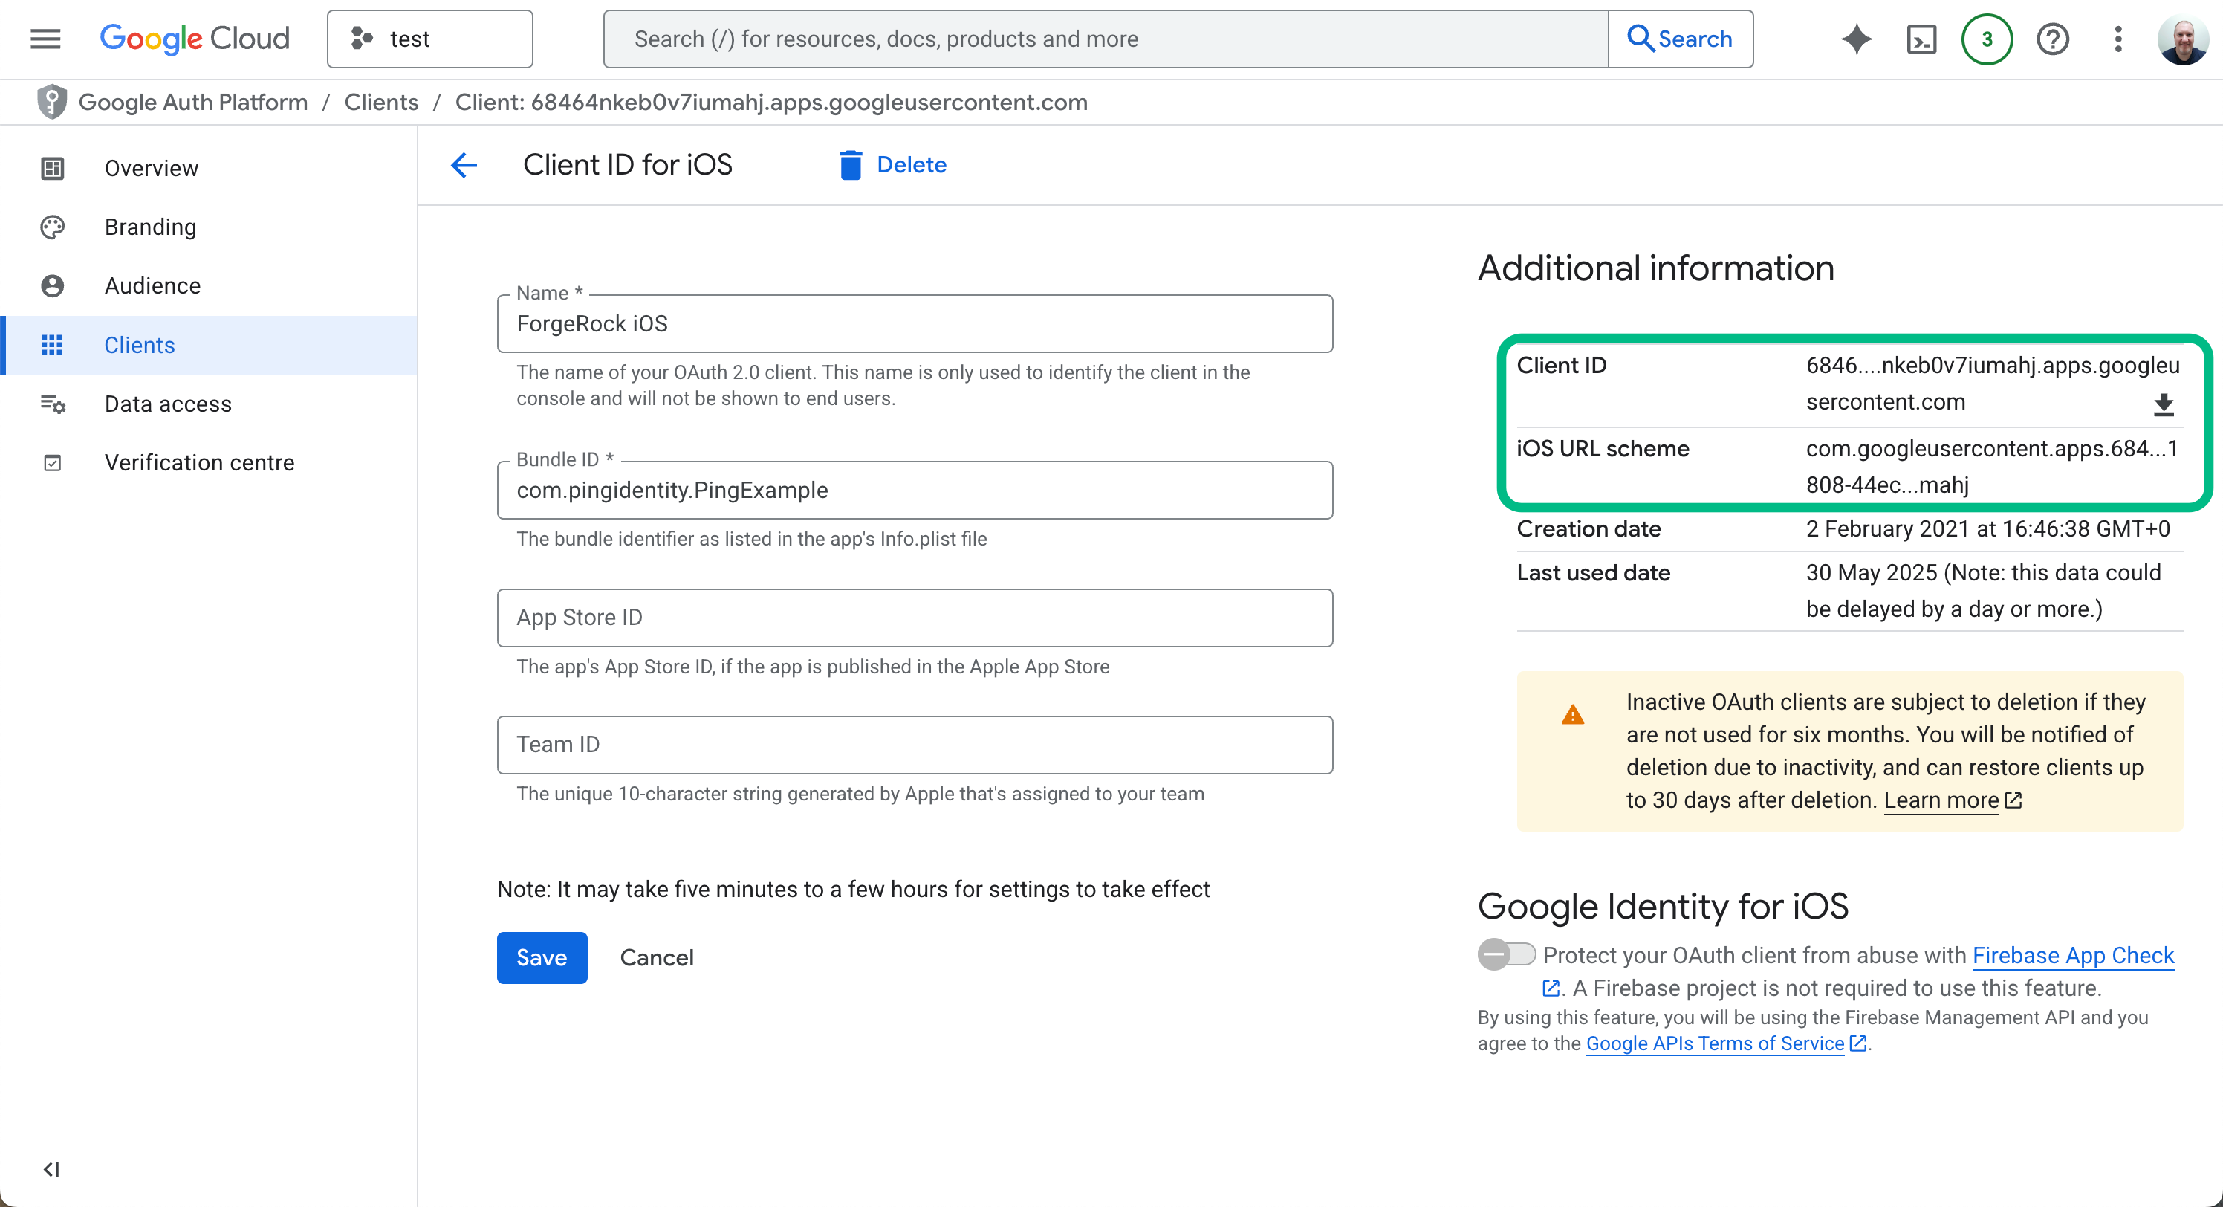Navigate to the Branding section
Screen dimensions: 2223x1207
click(151, 226)
